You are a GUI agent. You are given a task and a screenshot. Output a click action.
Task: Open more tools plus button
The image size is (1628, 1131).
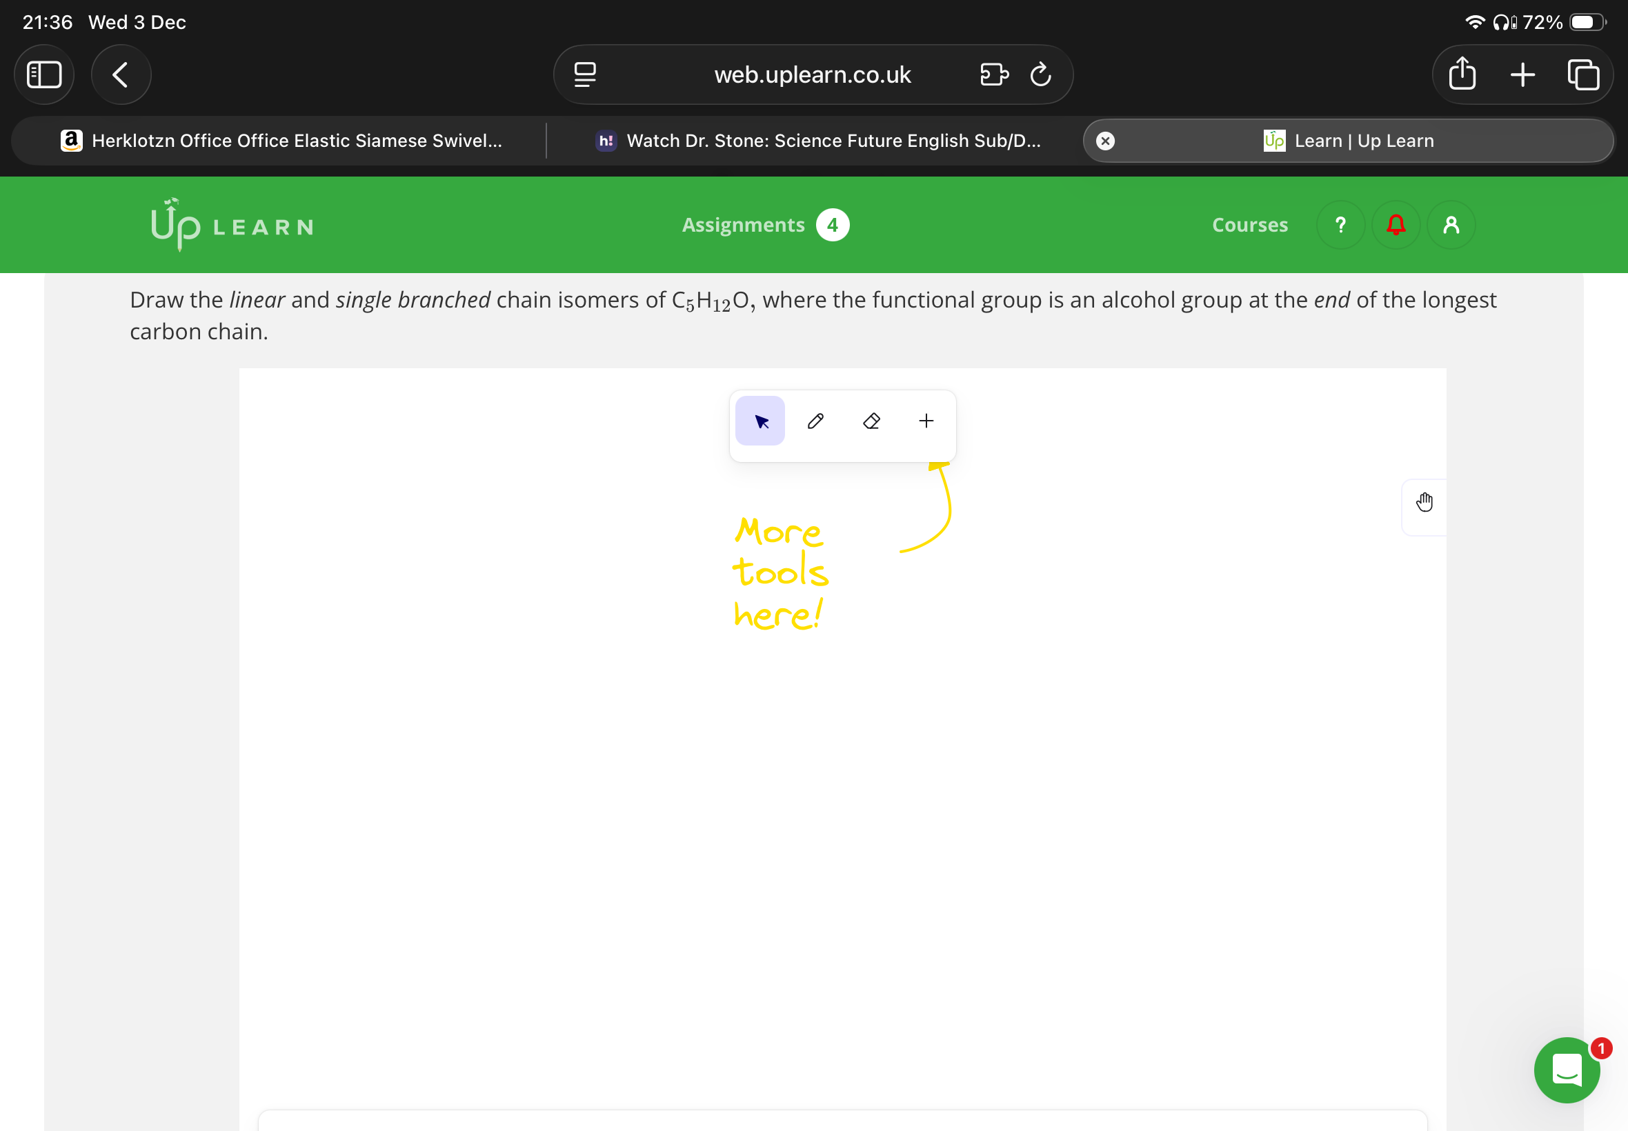pos(926,421)
